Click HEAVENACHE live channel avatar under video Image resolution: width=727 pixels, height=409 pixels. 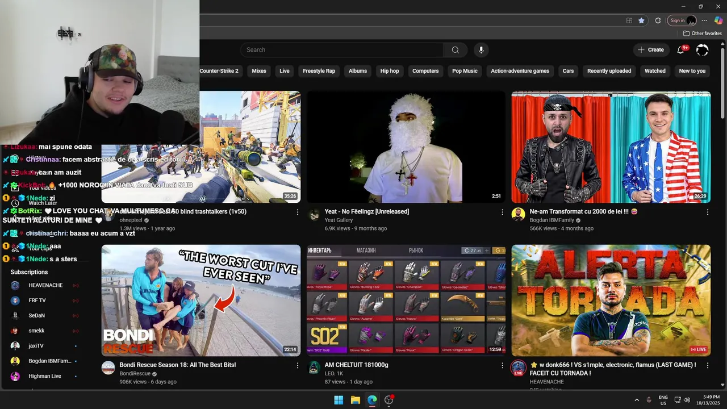[x=518, y=368]
